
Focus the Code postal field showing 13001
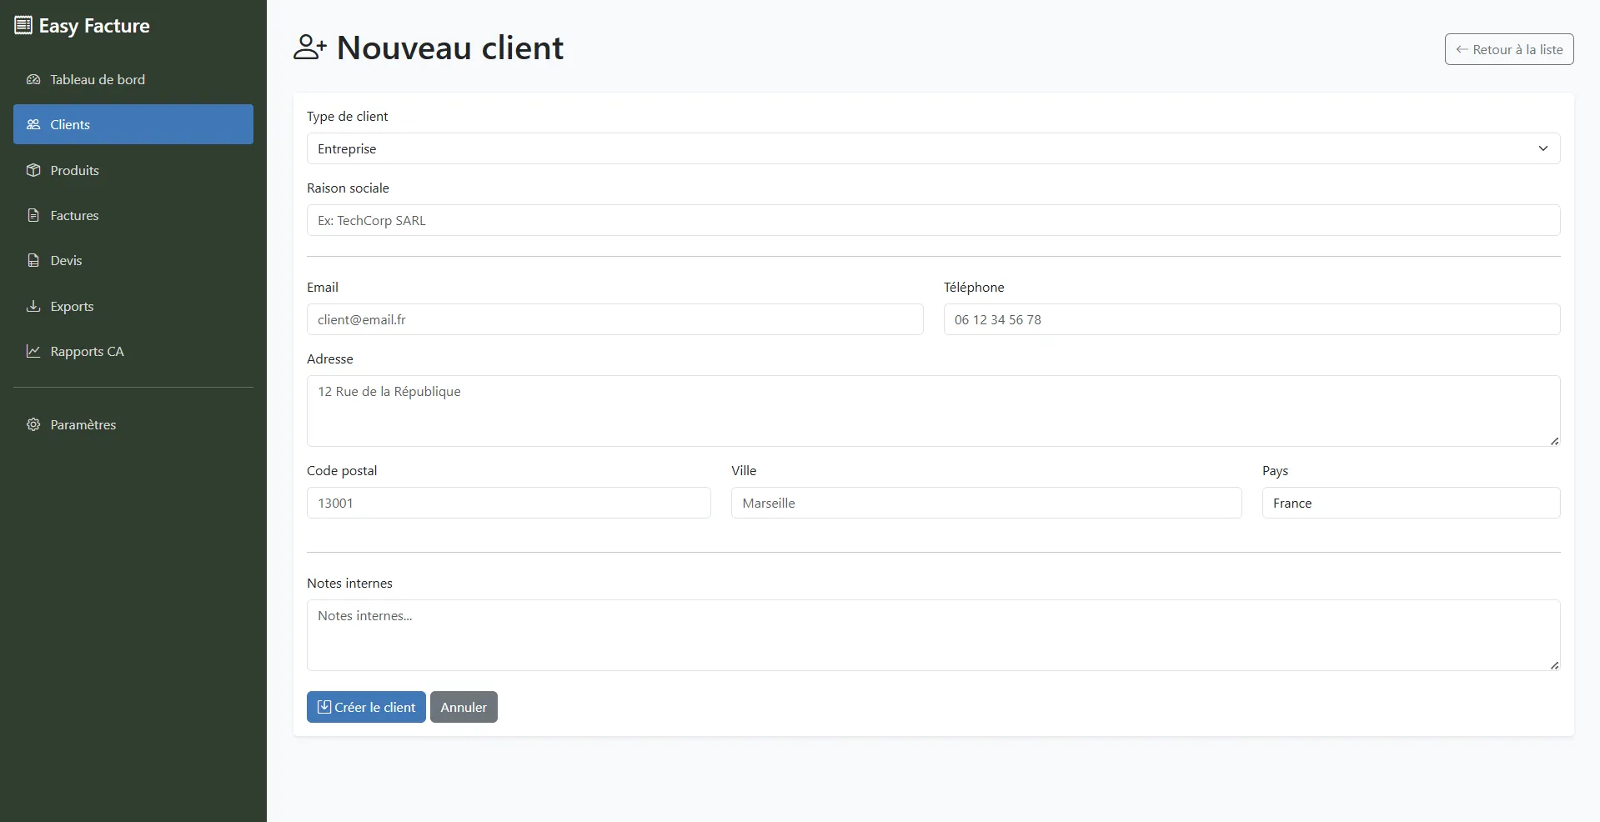tap(508, 503)
